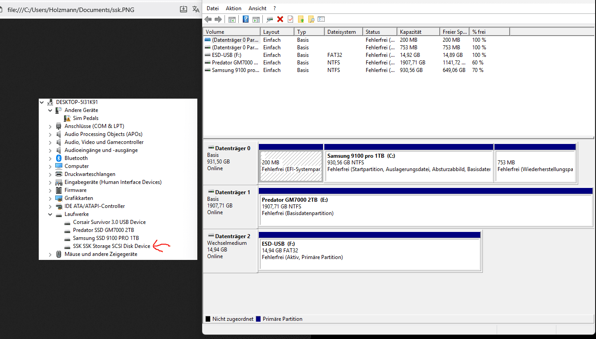This screenshot has width=596, height=339.
Task: Expand the Bluetooth category chevron
Action: click(x=50, y=158)
